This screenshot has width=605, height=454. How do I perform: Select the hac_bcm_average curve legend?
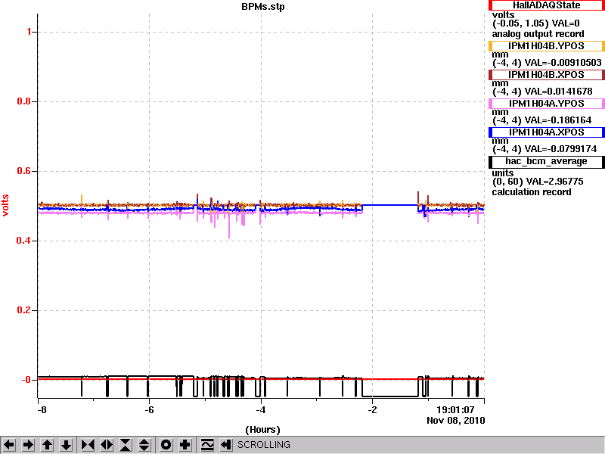(x=546, y=161)
